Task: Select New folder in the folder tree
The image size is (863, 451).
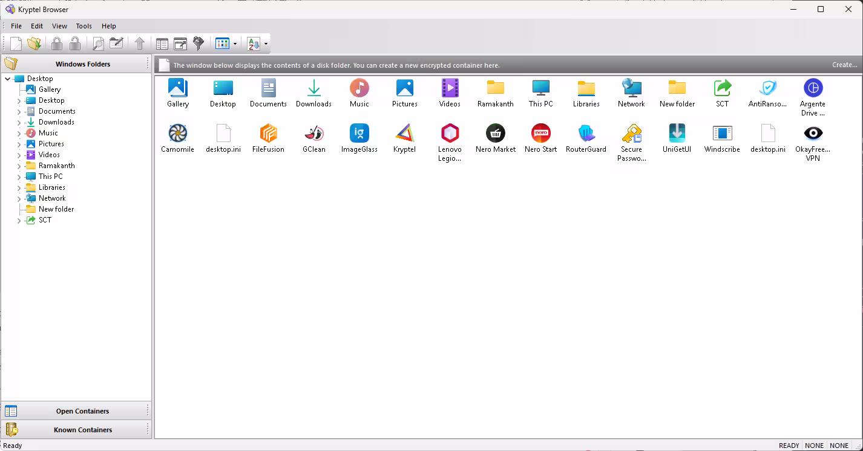Action: [56, 209]
